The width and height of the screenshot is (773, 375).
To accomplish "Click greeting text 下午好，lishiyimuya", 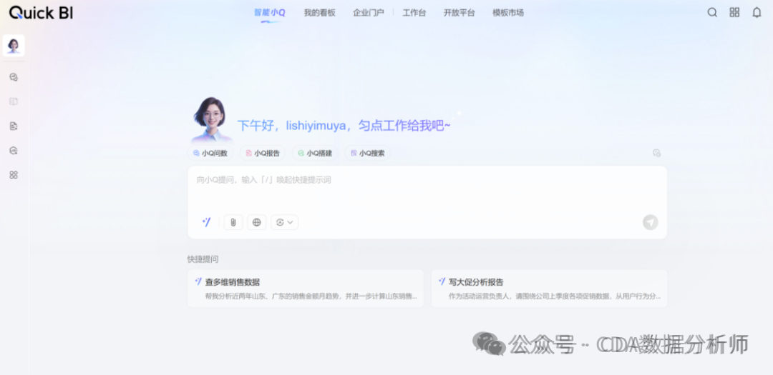I will click(291, 126).
